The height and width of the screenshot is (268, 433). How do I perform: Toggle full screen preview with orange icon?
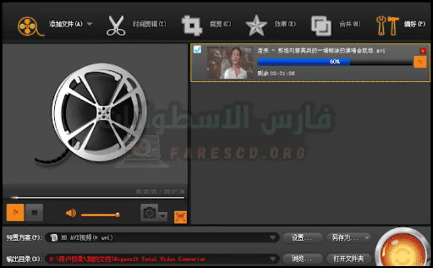pyautogui.click(x=180, y=217)
